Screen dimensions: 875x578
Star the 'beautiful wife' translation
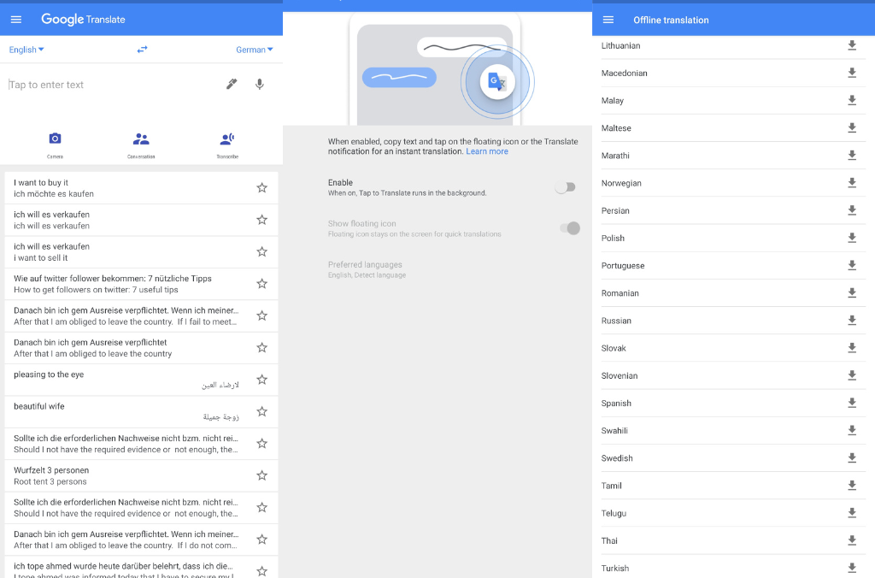[x=261, y=411]
